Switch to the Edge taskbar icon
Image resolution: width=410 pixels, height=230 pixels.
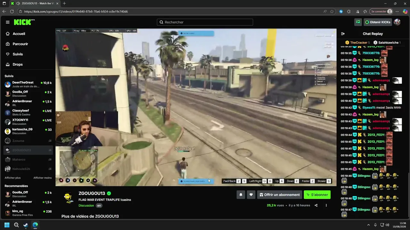pos(35,225)
